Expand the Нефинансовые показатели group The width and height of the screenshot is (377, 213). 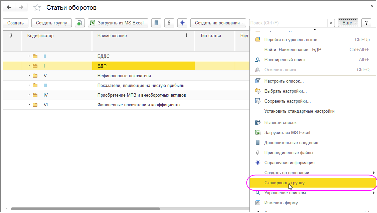coord(29,75)
